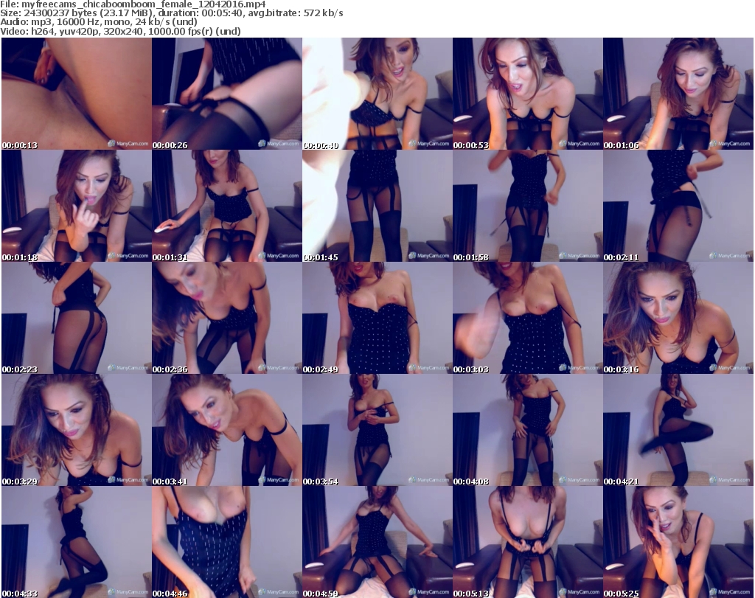Open the frame stamped 00:01:58
The width and height of the screenshot is (755, 598).
point(527,206)
